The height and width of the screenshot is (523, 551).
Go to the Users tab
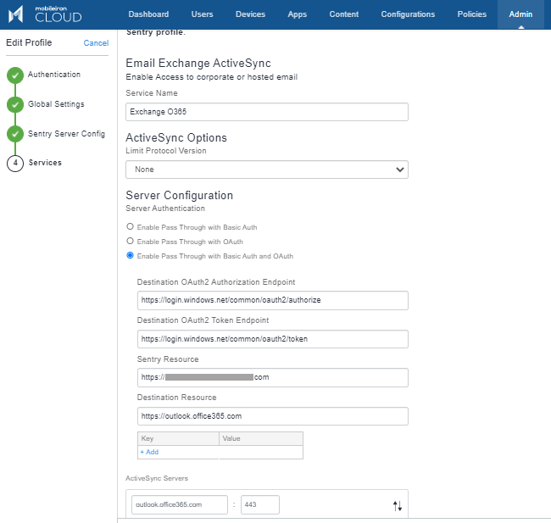point(202,14)
